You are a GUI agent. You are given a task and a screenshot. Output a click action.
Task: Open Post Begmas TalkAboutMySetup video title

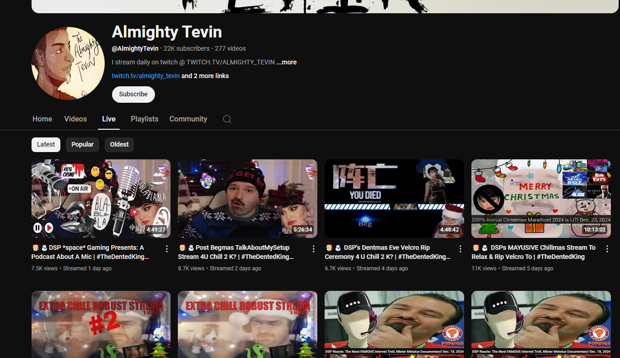pos(236,252)
